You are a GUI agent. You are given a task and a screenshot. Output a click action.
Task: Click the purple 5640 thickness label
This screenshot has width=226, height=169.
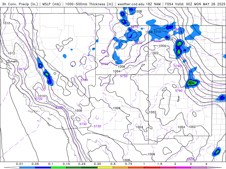[177, 29]
